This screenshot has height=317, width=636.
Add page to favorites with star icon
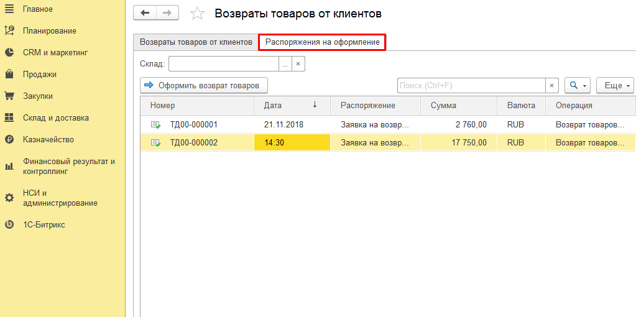pos(196,14)
